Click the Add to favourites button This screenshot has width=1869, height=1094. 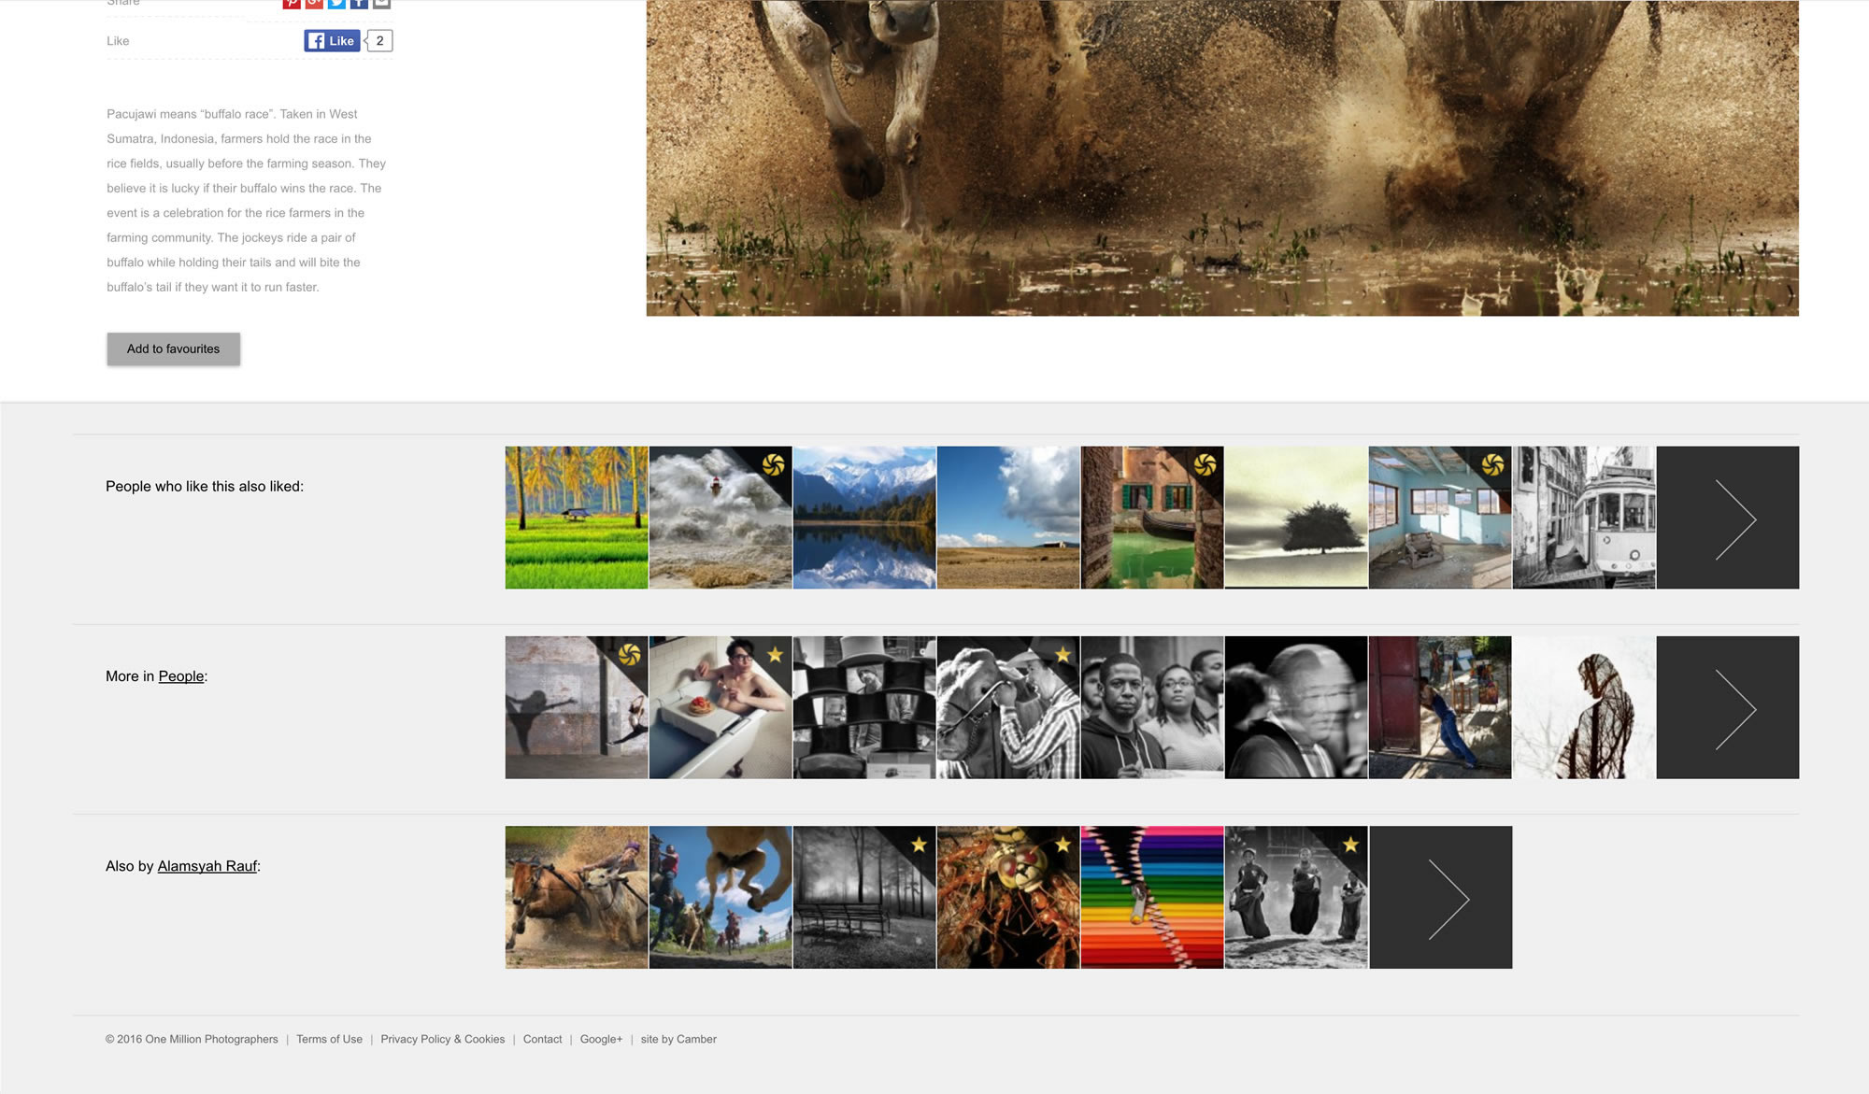(173, 348)
